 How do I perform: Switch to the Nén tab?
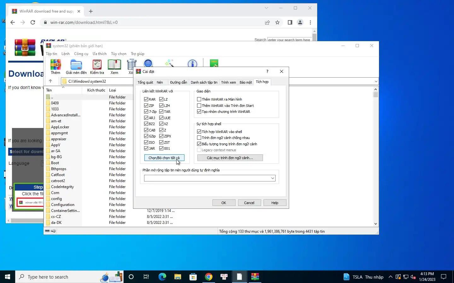[160, 82]
